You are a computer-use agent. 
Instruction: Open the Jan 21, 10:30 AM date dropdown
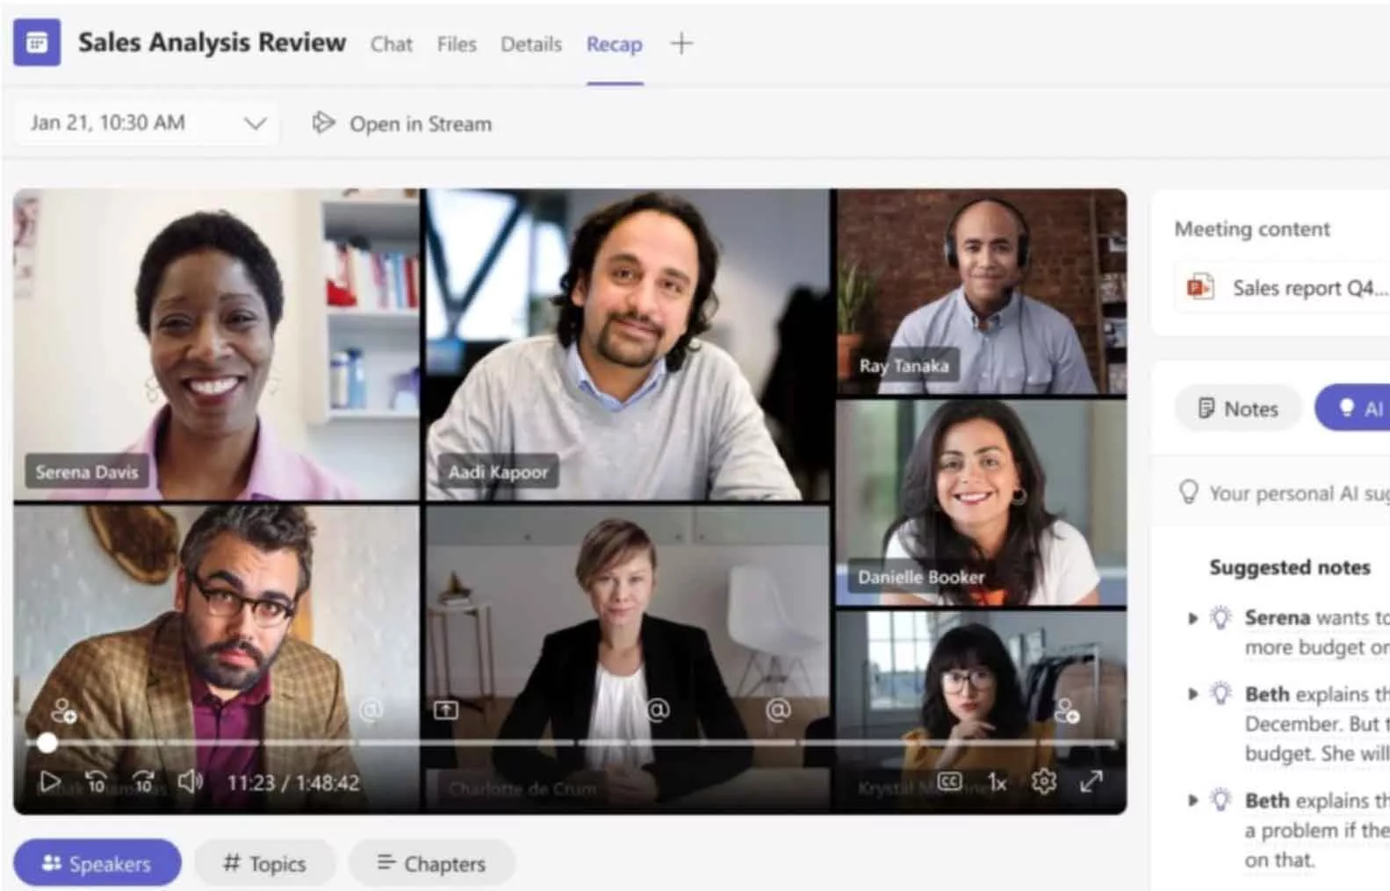[146, 123]
